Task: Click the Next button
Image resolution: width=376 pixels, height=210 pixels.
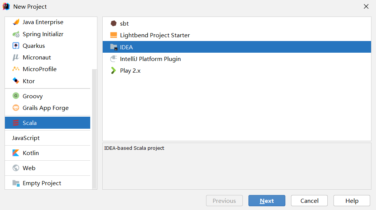Action: coord(267,201)
